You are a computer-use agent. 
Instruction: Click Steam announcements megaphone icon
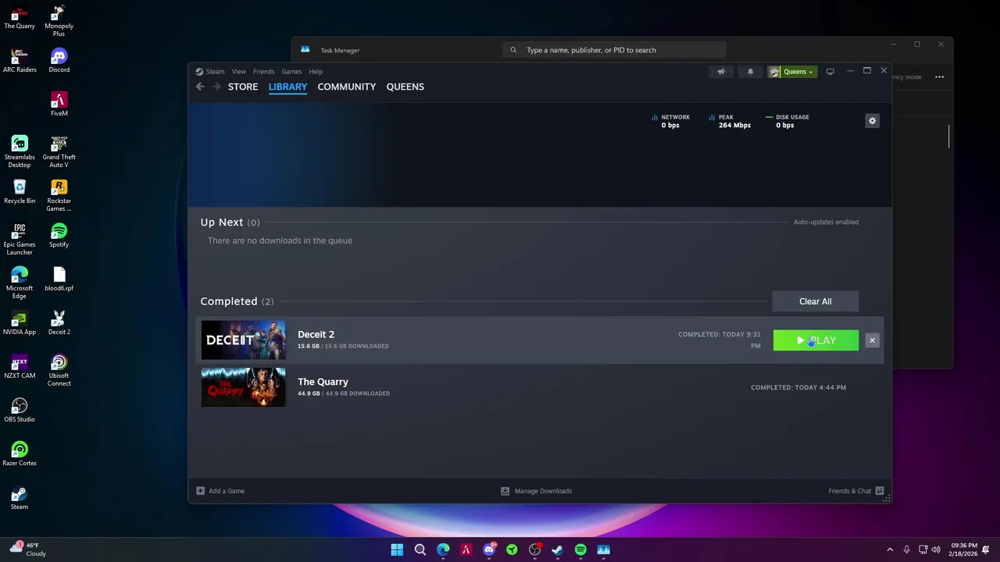[721, 72]
